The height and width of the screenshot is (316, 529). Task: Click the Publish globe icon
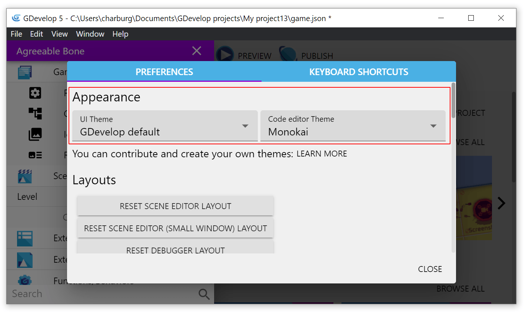pyautogui.click(x=287, y=54)
